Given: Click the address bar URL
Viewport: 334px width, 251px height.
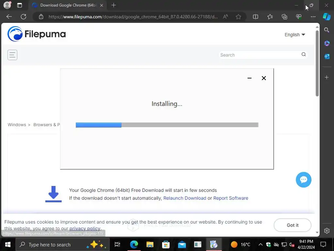Looking at the screenshot, I should pos(133,17).
